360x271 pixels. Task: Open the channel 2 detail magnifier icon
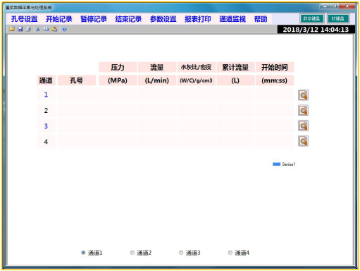tap(303, 110)
